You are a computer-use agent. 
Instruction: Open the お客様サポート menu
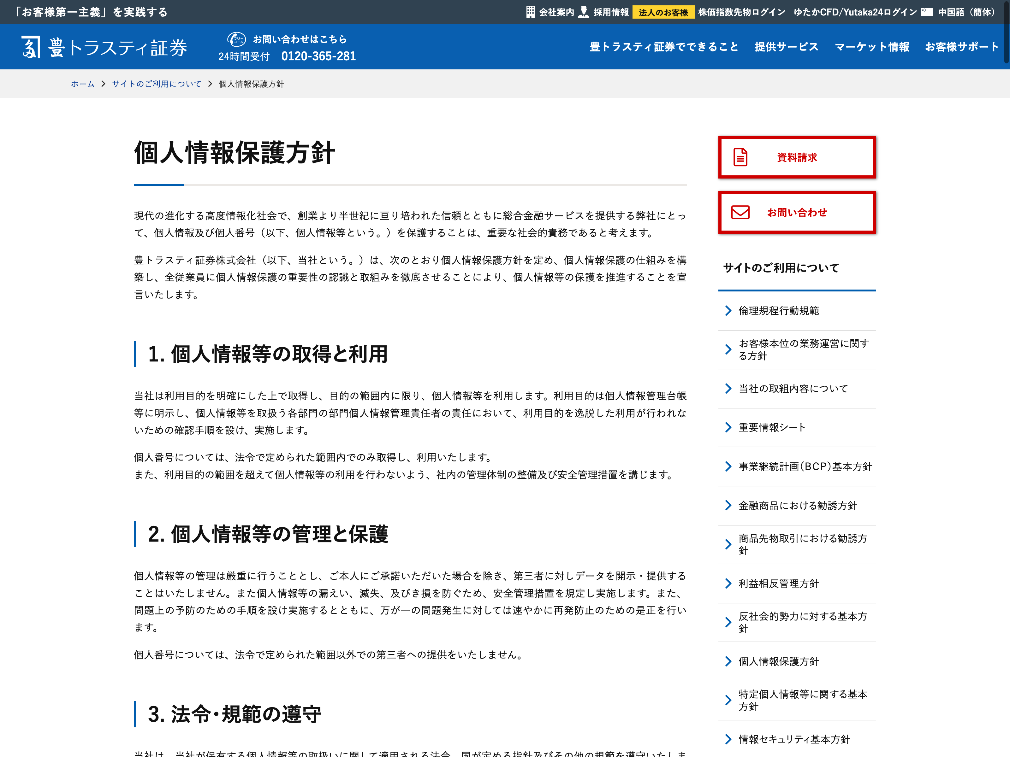coord(962,47)
